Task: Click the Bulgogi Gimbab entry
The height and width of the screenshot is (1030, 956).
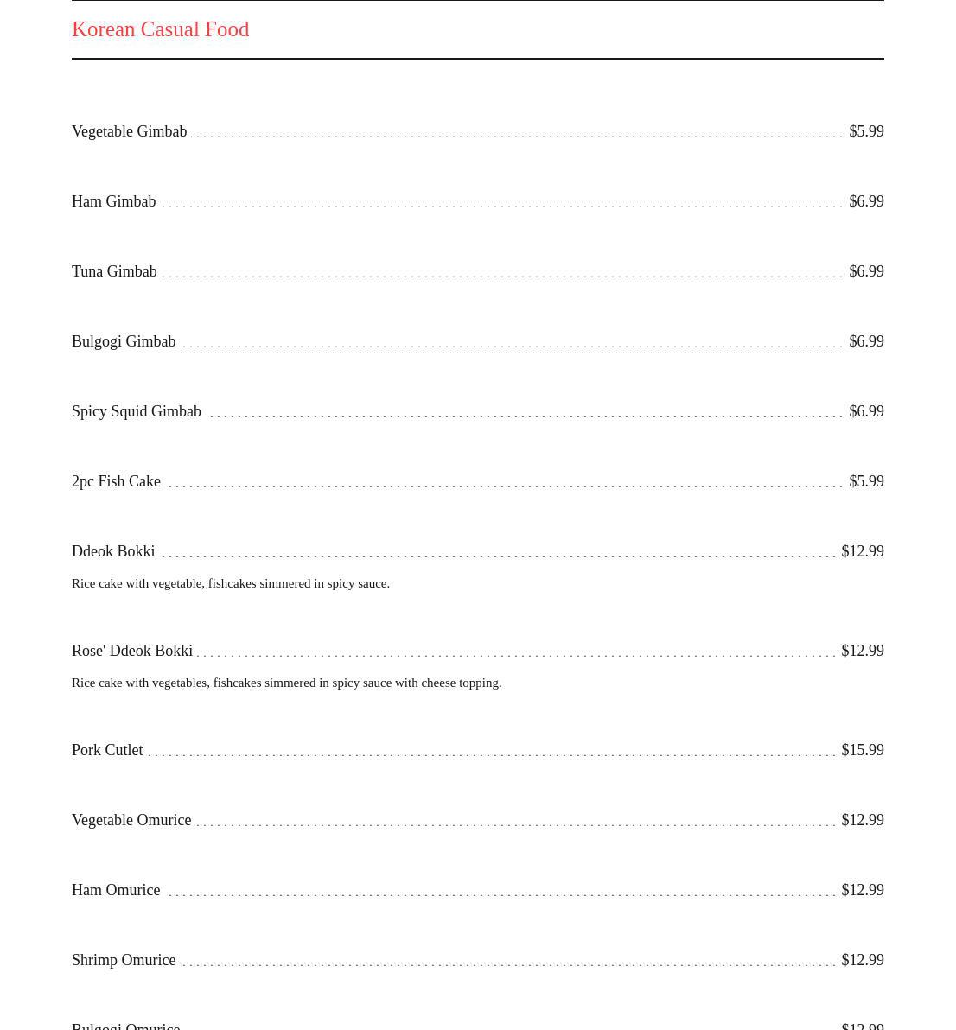Action: tap(124, 341)
